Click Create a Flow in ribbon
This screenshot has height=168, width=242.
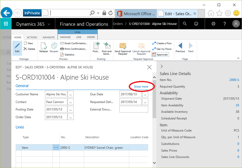click(x=162, y=43)
